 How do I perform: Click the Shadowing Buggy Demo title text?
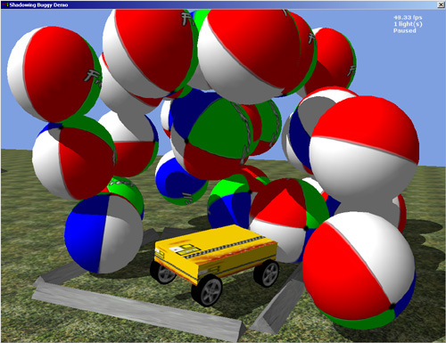pos(38,5)
